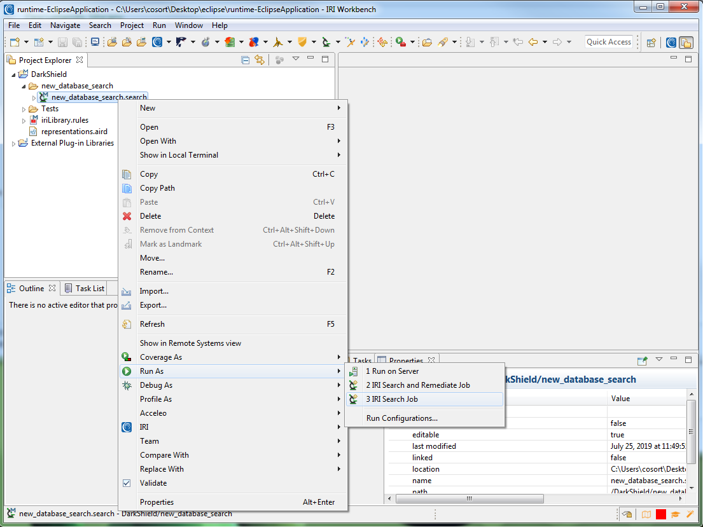The height and width of the screenshot is (527, 703).
Task: Click the Back navigation arrow in toolbar
Action: click(532, 42)
